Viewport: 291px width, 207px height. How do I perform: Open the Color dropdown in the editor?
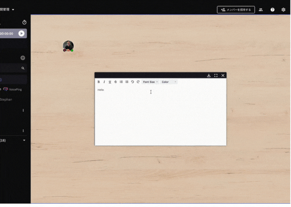coord(169,82)
